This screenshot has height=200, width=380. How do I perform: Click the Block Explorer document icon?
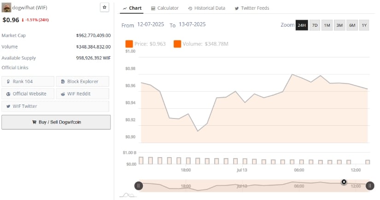[63, 82]
